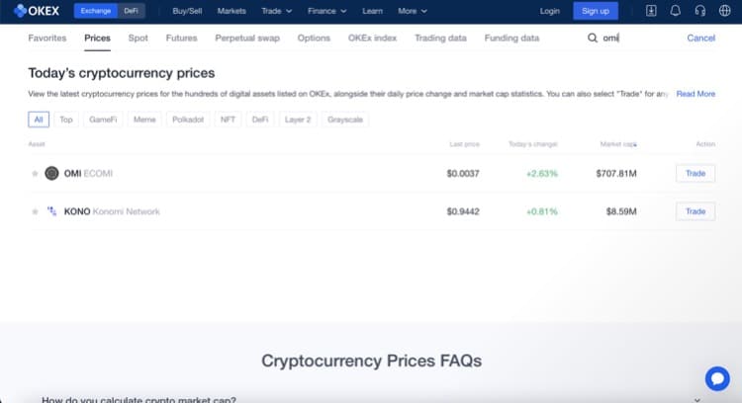Click the OKEx logo
This screenshot has width=742, height=403.
39,11
